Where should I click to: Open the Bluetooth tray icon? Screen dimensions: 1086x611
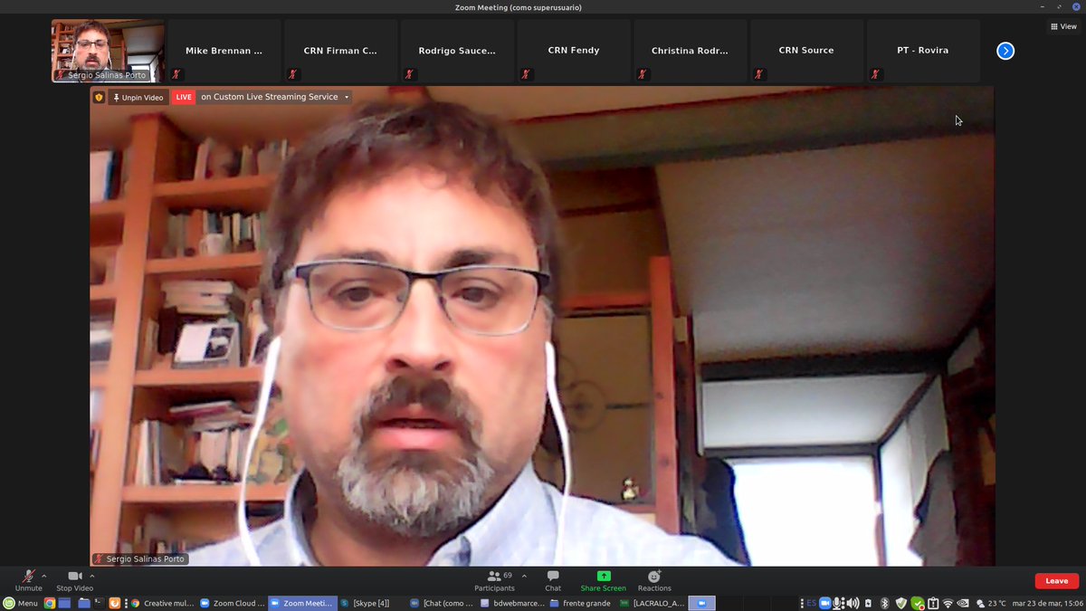[885, 603]
